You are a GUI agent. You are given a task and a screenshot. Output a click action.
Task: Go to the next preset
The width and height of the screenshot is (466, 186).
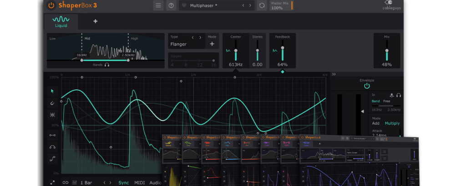250,5
